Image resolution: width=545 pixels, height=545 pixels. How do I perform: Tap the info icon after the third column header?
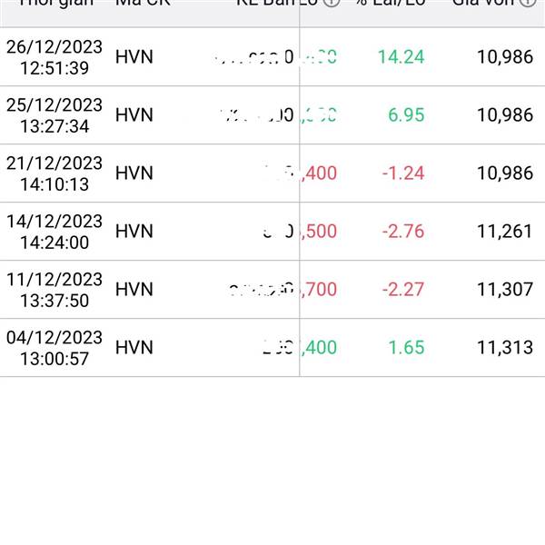332,2
